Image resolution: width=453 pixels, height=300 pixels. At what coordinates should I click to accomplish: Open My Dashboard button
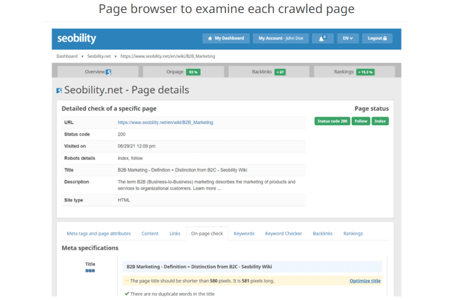tap(226, 38)
